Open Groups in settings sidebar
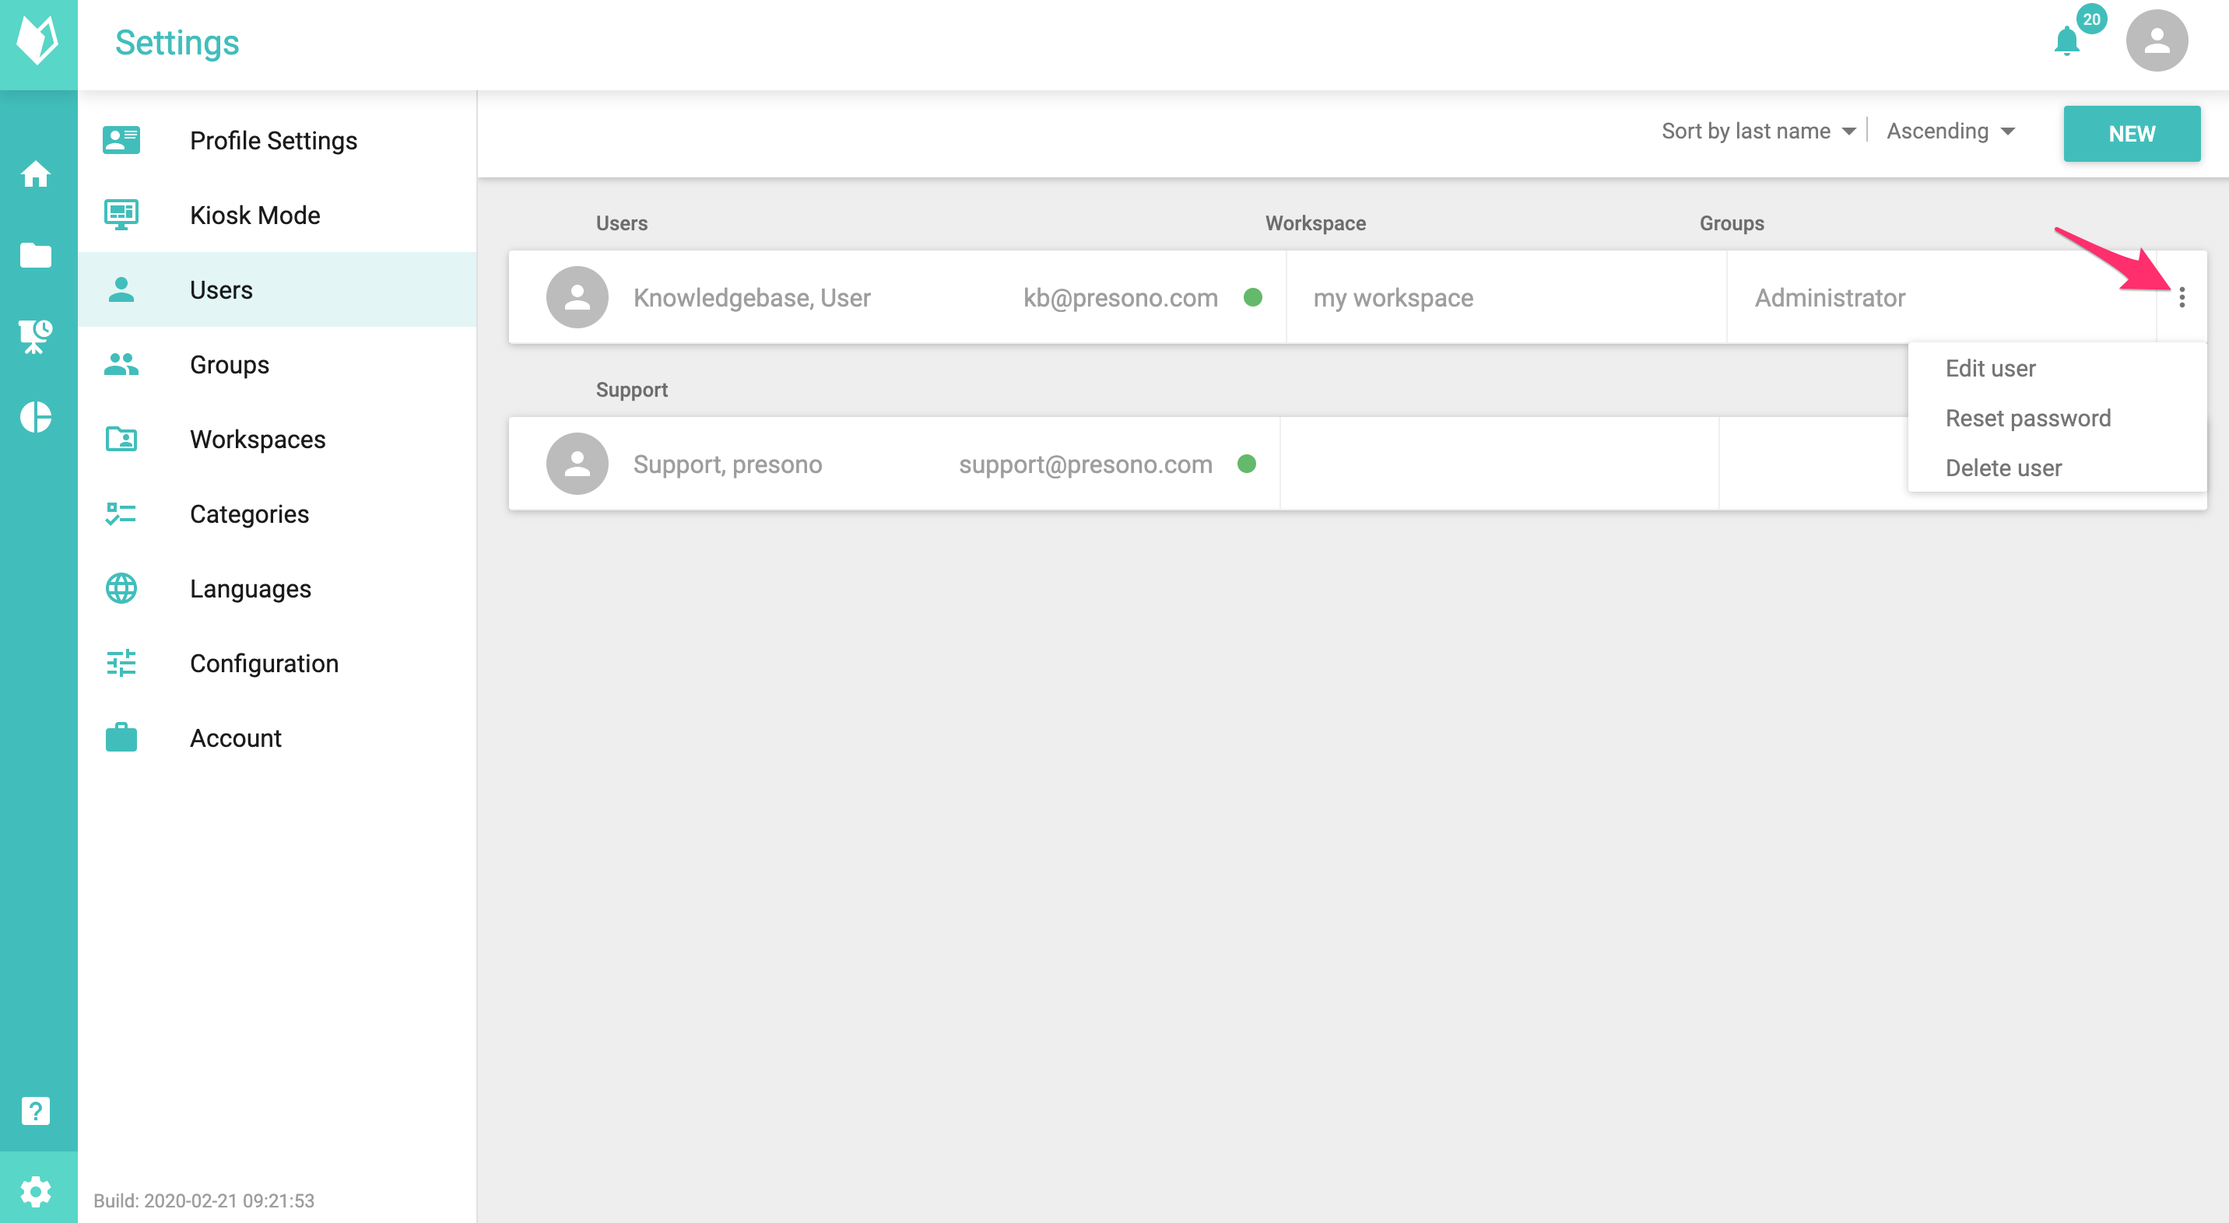The image size is (2229, 1223). [x=230, y=365]
